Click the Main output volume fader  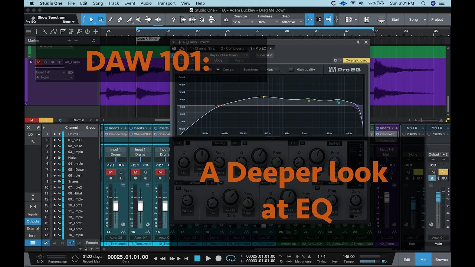(438, 197)
